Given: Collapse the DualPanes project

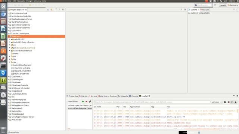Looking at the screenshot, I should pyautogui.click(x=8, y=36).
